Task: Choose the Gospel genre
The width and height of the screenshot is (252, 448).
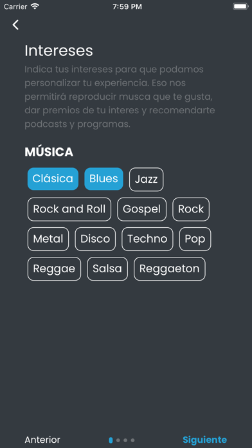Action: coord(141,209)
